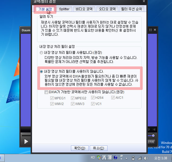Click the IME pad tool icon
The width and height of the screenshot is (172, 162).
click(99, 158)
